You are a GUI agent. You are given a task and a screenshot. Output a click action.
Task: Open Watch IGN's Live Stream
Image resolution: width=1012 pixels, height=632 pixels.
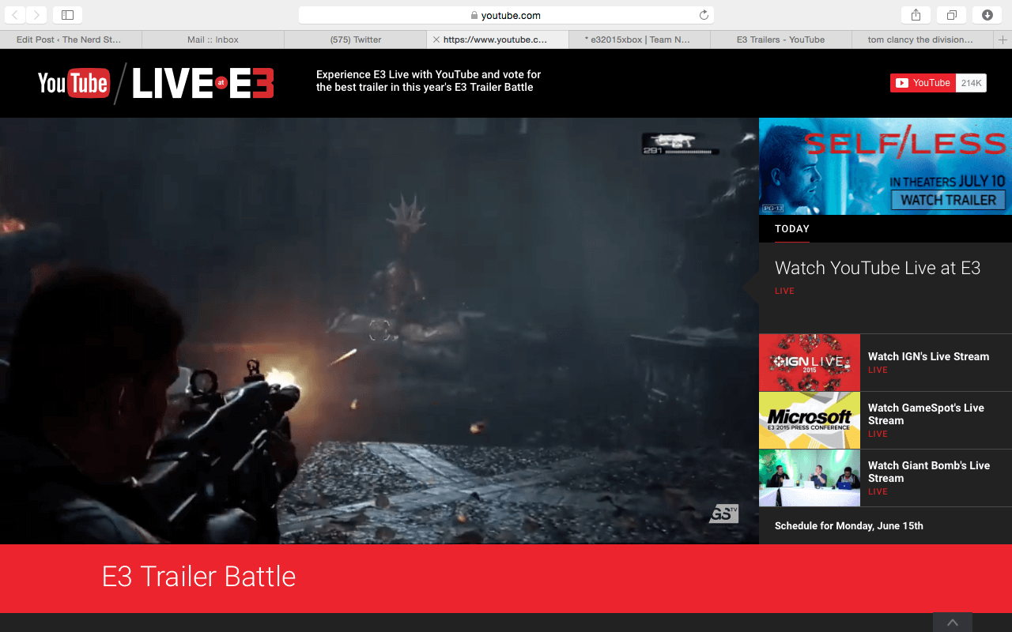tap(929, 356)
